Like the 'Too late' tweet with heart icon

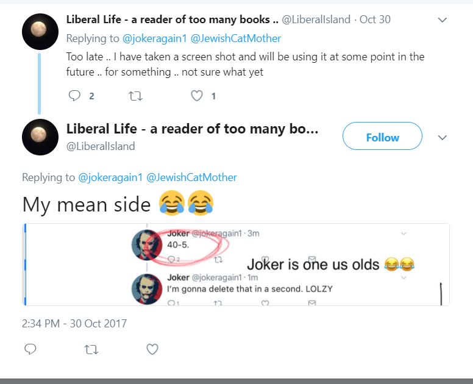pyautogui.click(x=197, y=96)
